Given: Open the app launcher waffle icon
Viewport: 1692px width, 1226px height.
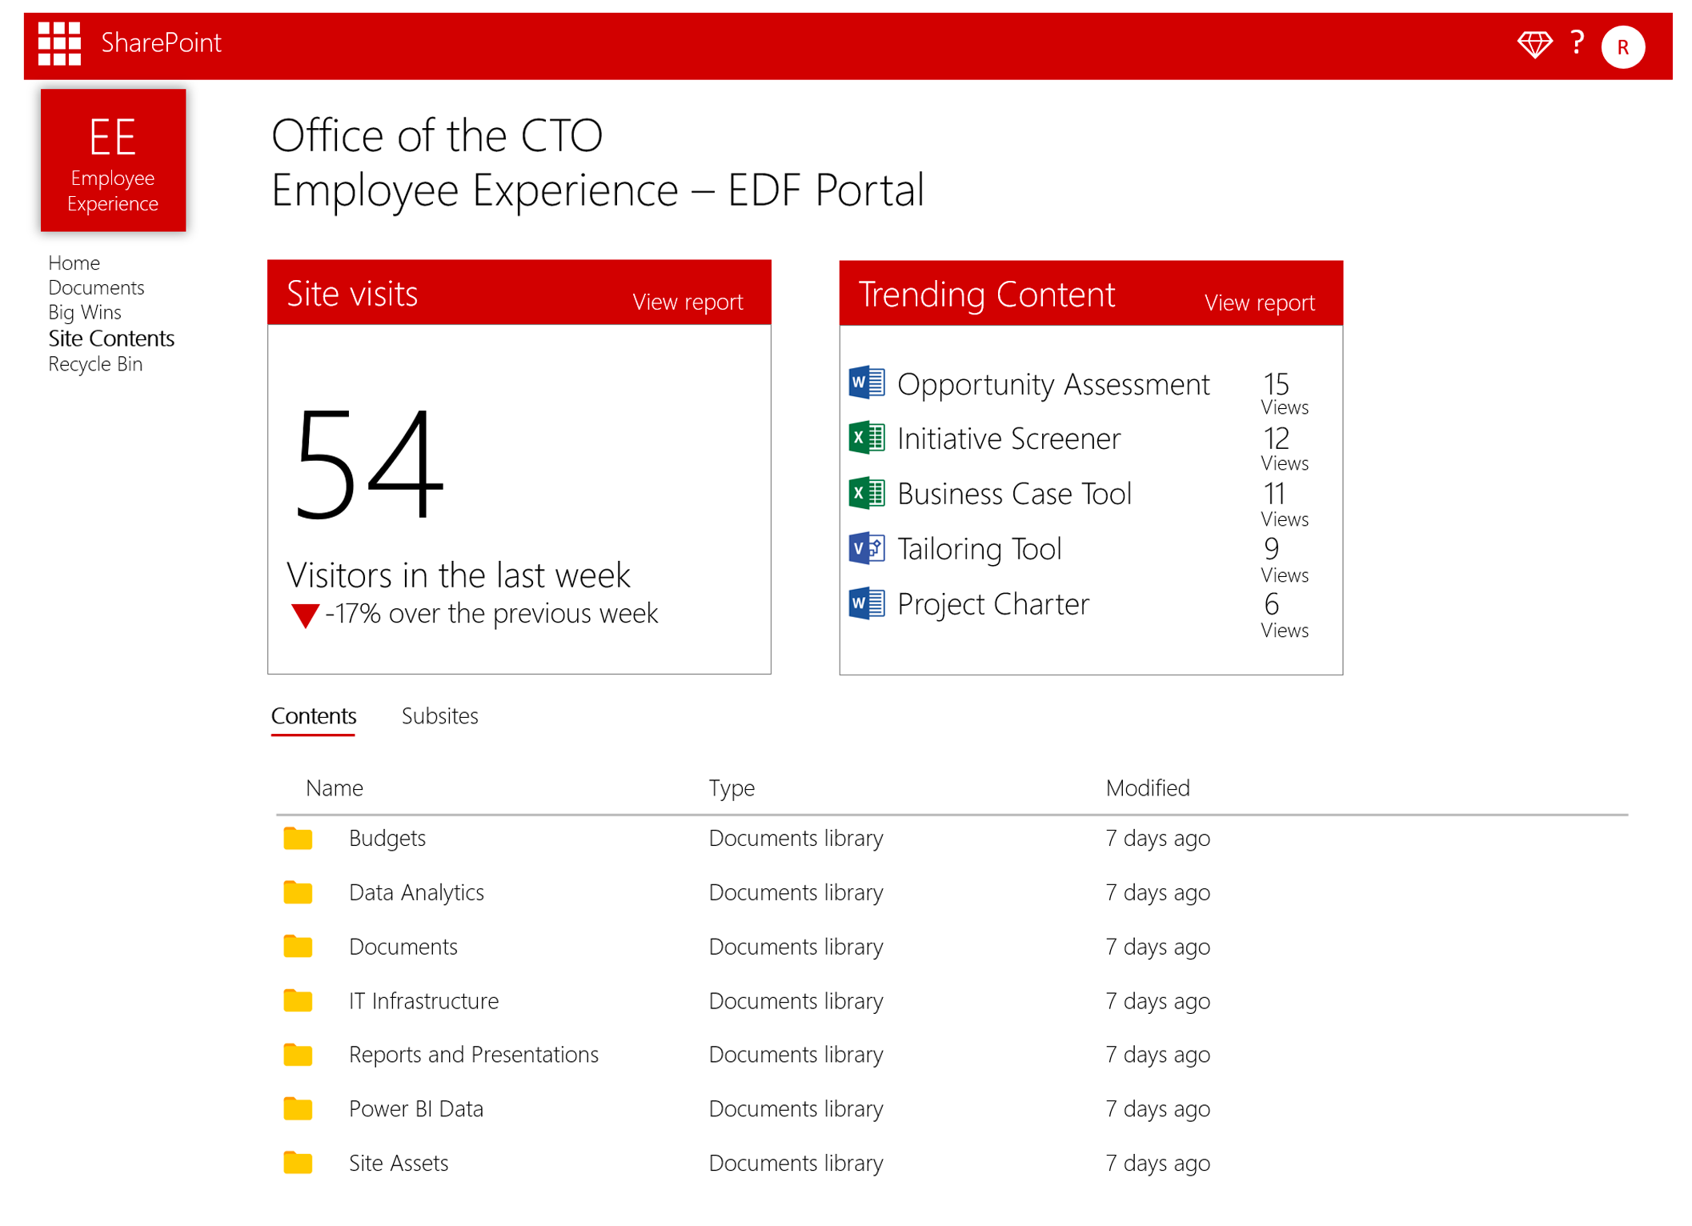Looking at the screenshot, I should pos(59,43).
